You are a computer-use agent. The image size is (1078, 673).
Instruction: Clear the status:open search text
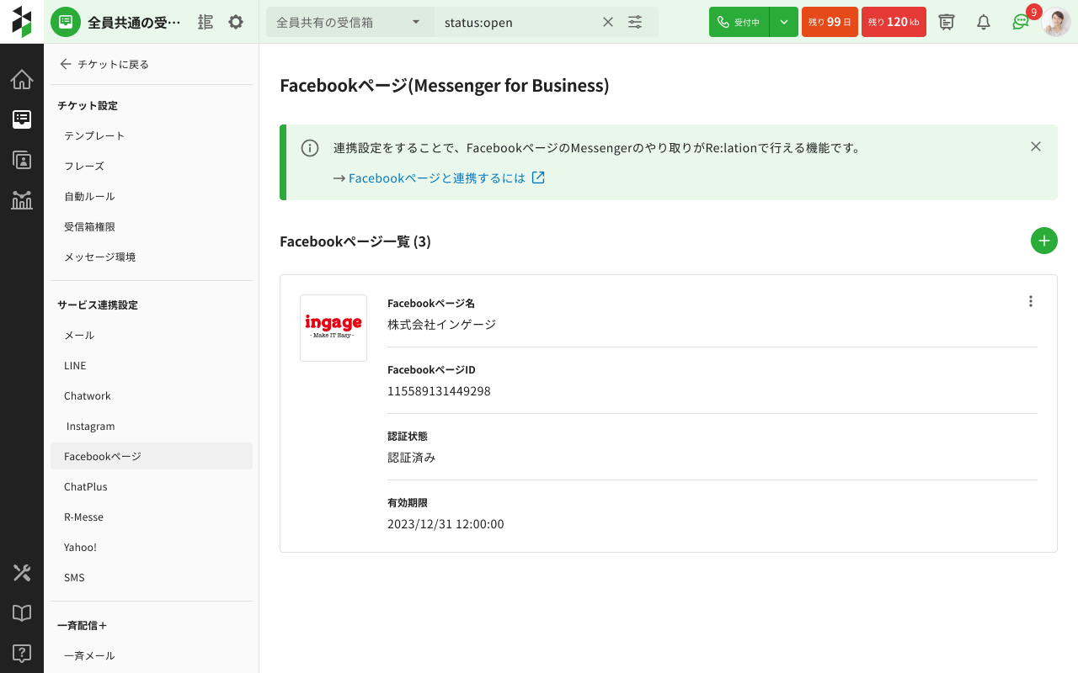pyautogui.click(x=607, y=22)
